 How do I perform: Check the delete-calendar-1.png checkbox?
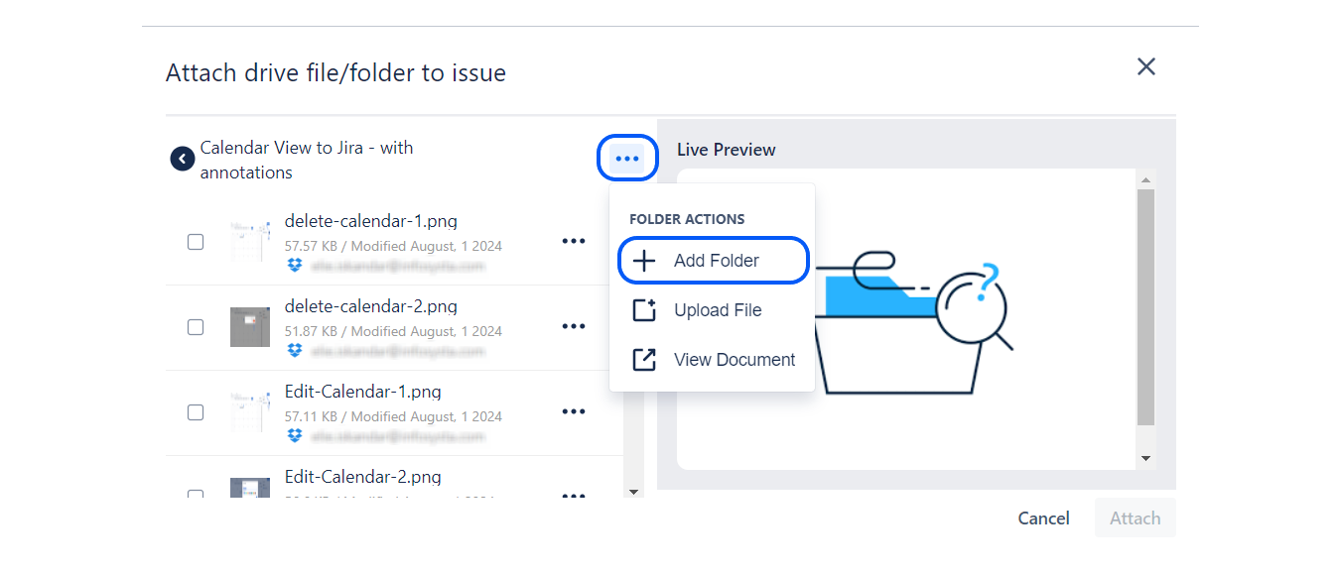196,242
